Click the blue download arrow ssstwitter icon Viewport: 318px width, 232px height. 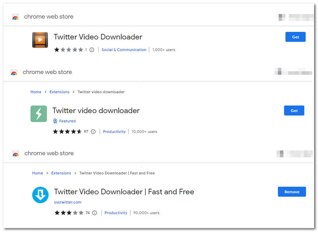[x=41, y=195]
